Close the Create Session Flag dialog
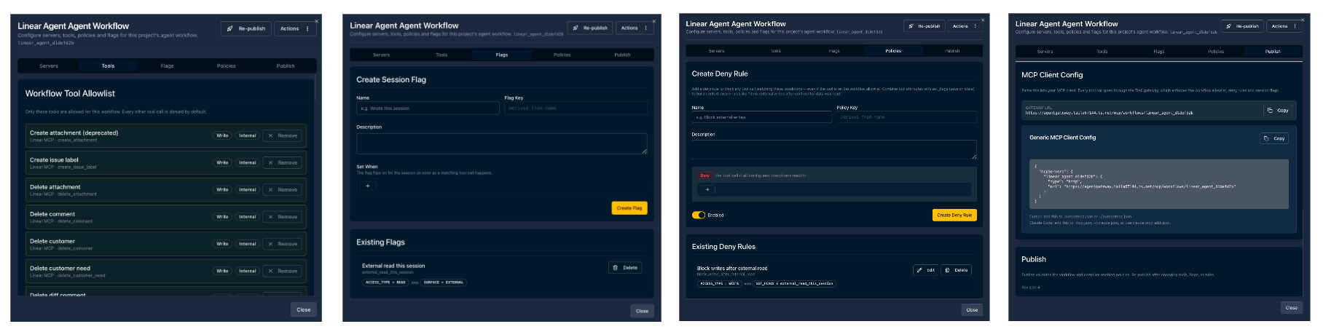 click(642, 311)
